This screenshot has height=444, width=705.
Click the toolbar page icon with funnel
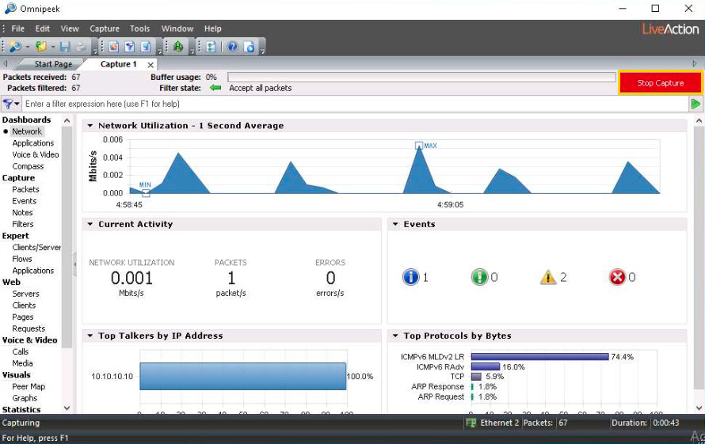pos(130,46)
